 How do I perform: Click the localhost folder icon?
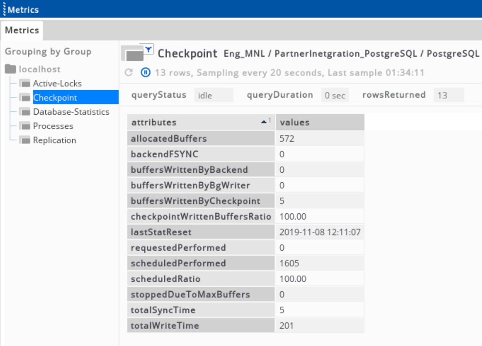pyautogui.click(x=10, y=69)
